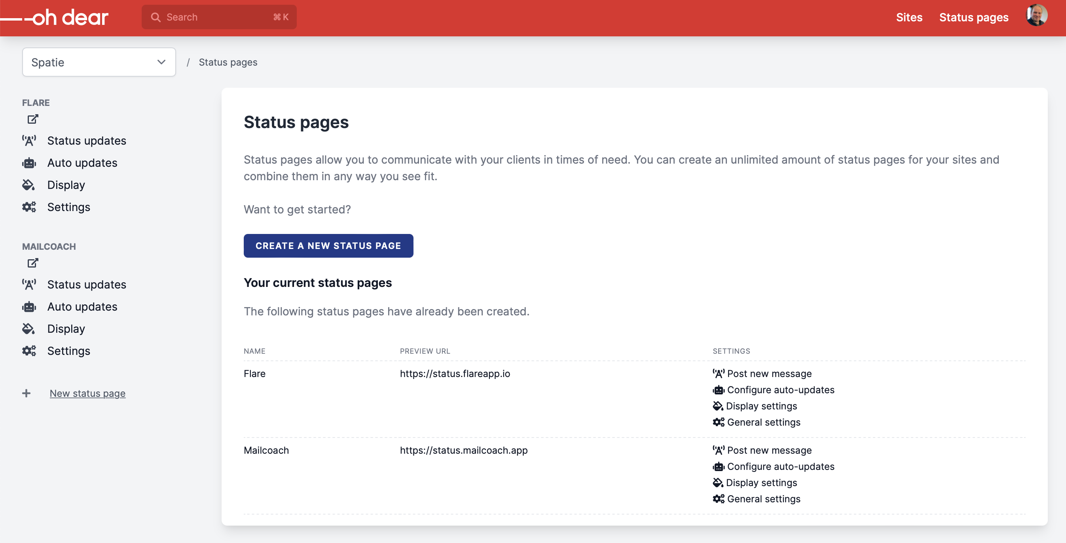Screen dimensions: 1066x543
Task: Post new message for Mailcoach
Action: tap(769, 450)
